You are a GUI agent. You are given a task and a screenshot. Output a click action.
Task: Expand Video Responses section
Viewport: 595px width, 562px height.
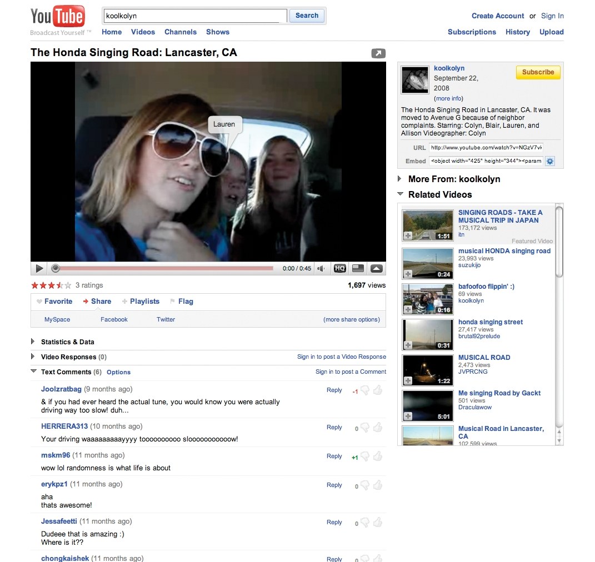tap(33, 357)
